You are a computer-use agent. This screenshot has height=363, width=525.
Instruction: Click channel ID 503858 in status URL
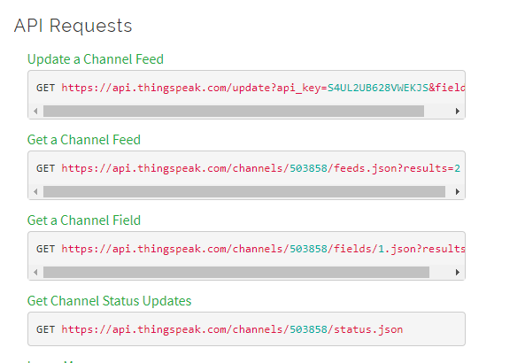click(308, 329)
